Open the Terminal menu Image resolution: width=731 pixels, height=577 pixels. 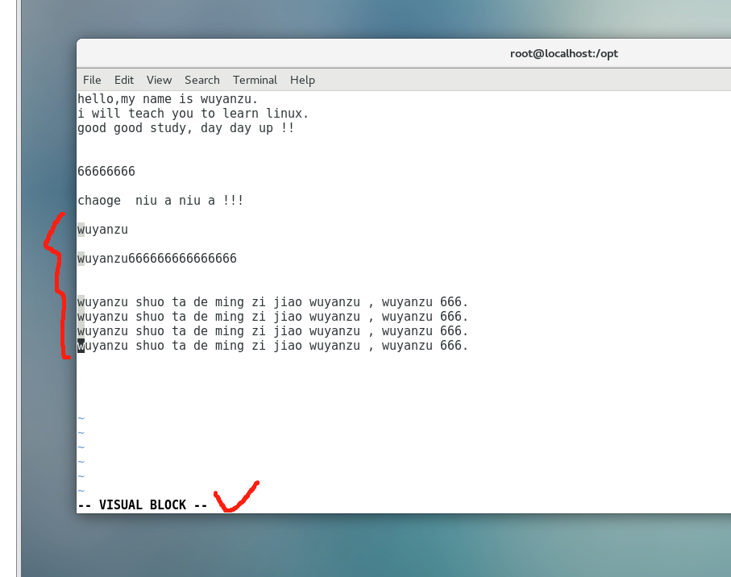point(255,80)
